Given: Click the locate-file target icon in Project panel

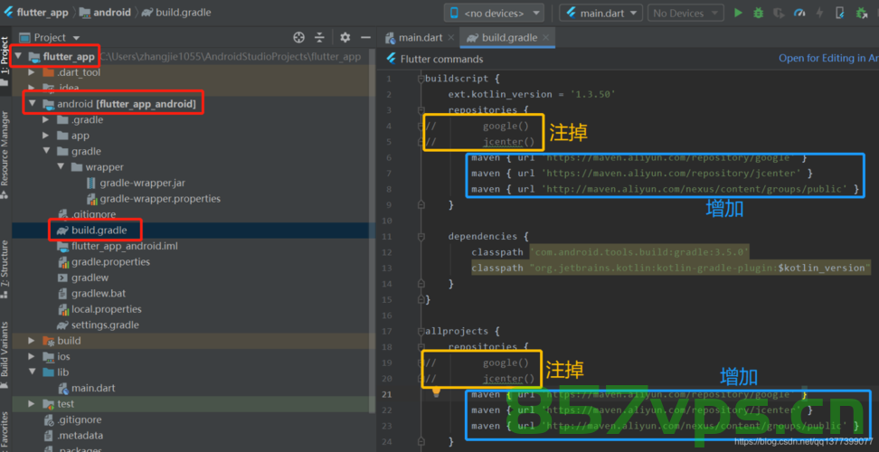Looking at the screenshot, I should 298,38.
